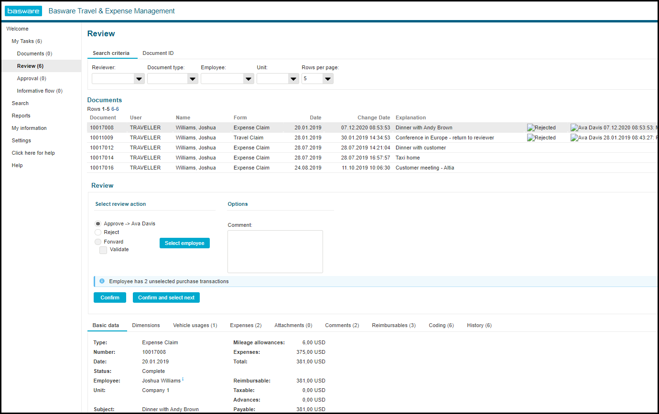
Task: Click Ava Davis image in the Travel Claim row
Action: pyautogui.click(x=574, y=138)
